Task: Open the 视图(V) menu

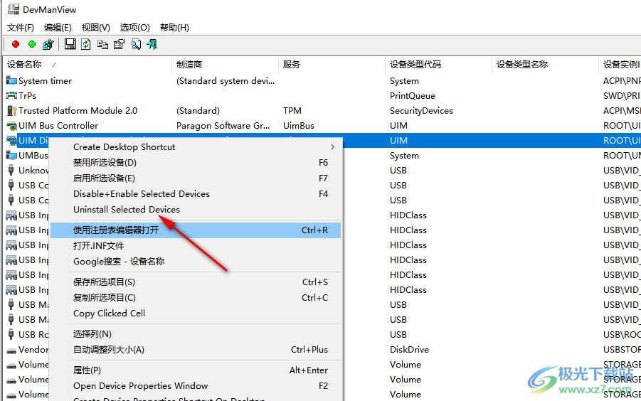Action: coord(95,27)
